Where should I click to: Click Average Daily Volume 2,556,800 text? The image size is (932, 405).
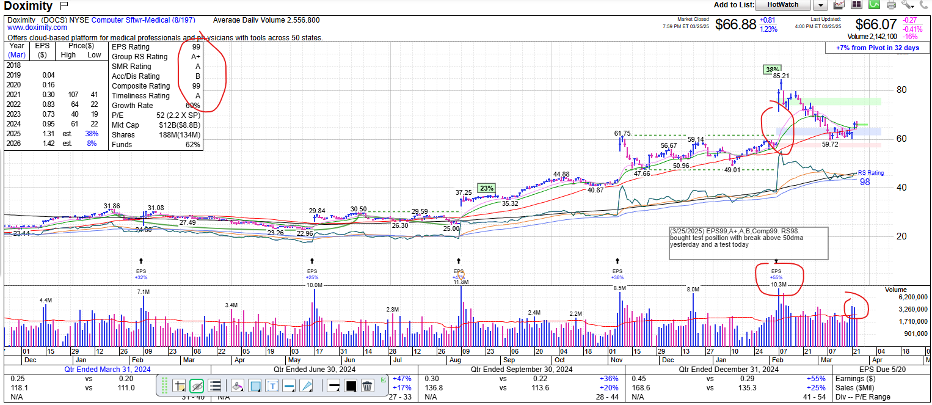coord(266,20)
